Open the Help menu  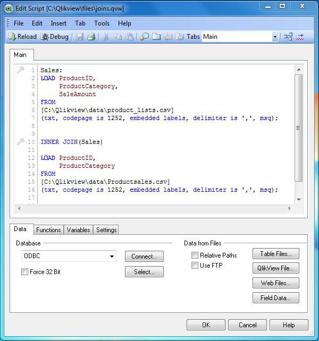pos(124,23)
